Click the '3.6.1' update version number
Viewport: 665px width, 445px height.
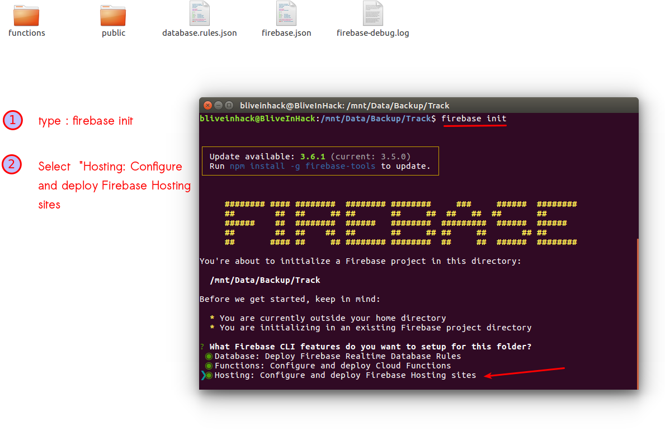click(x=313, y=157)
